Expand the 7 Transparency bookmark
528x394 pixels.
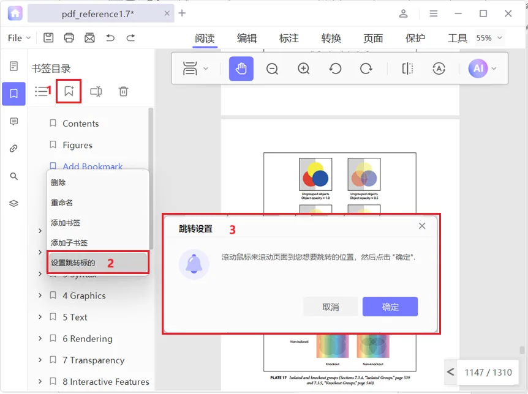(x=40, y=360)
